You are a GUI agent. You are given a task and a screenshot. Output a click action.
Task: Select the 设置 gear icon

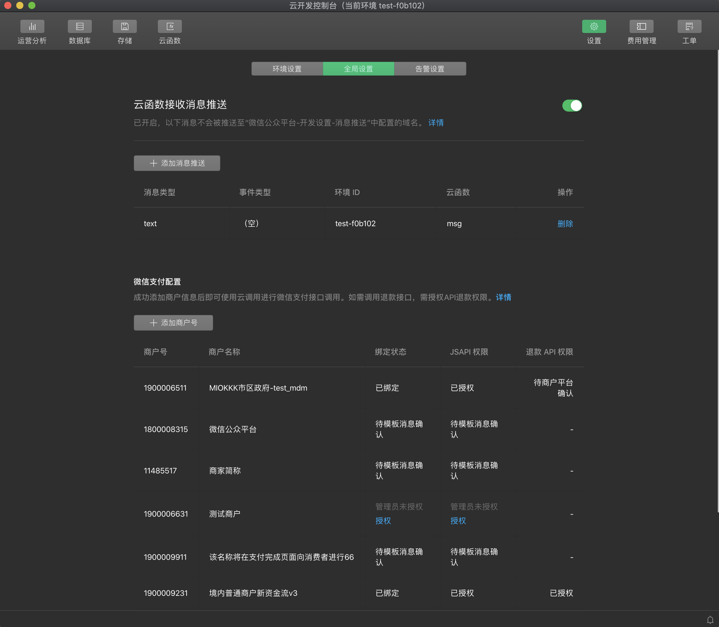point(594,27)
